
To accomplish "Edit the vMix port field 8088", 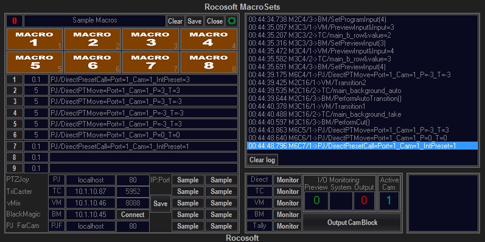I will point(133,203).
